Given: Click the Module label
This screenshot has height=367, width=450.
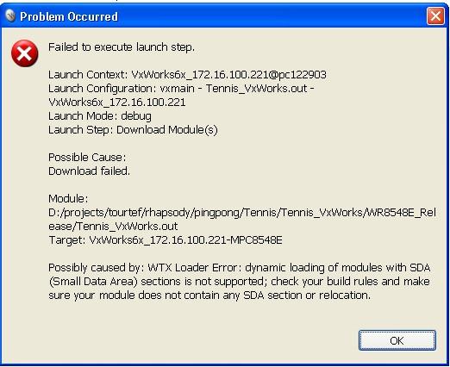Looking at the screenshot, I should (x=68, y=199).
